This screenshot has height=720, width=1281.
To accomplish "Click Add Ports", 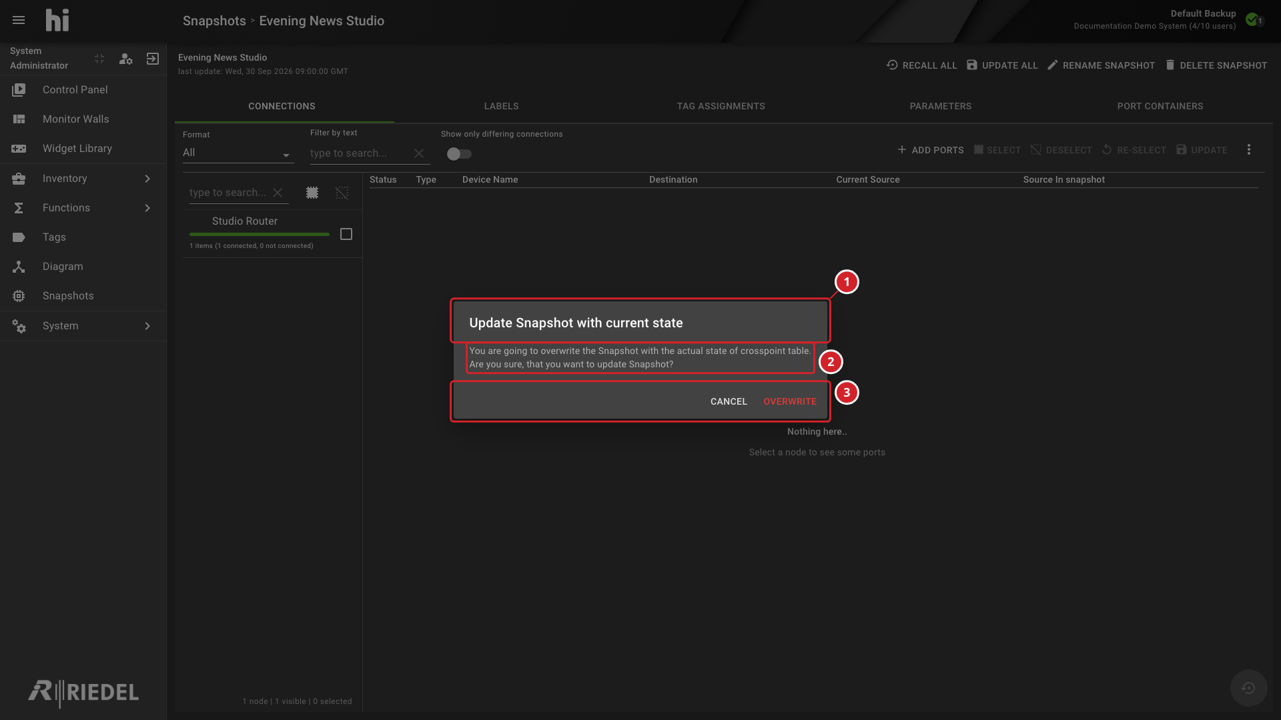I will pos(930,150).
